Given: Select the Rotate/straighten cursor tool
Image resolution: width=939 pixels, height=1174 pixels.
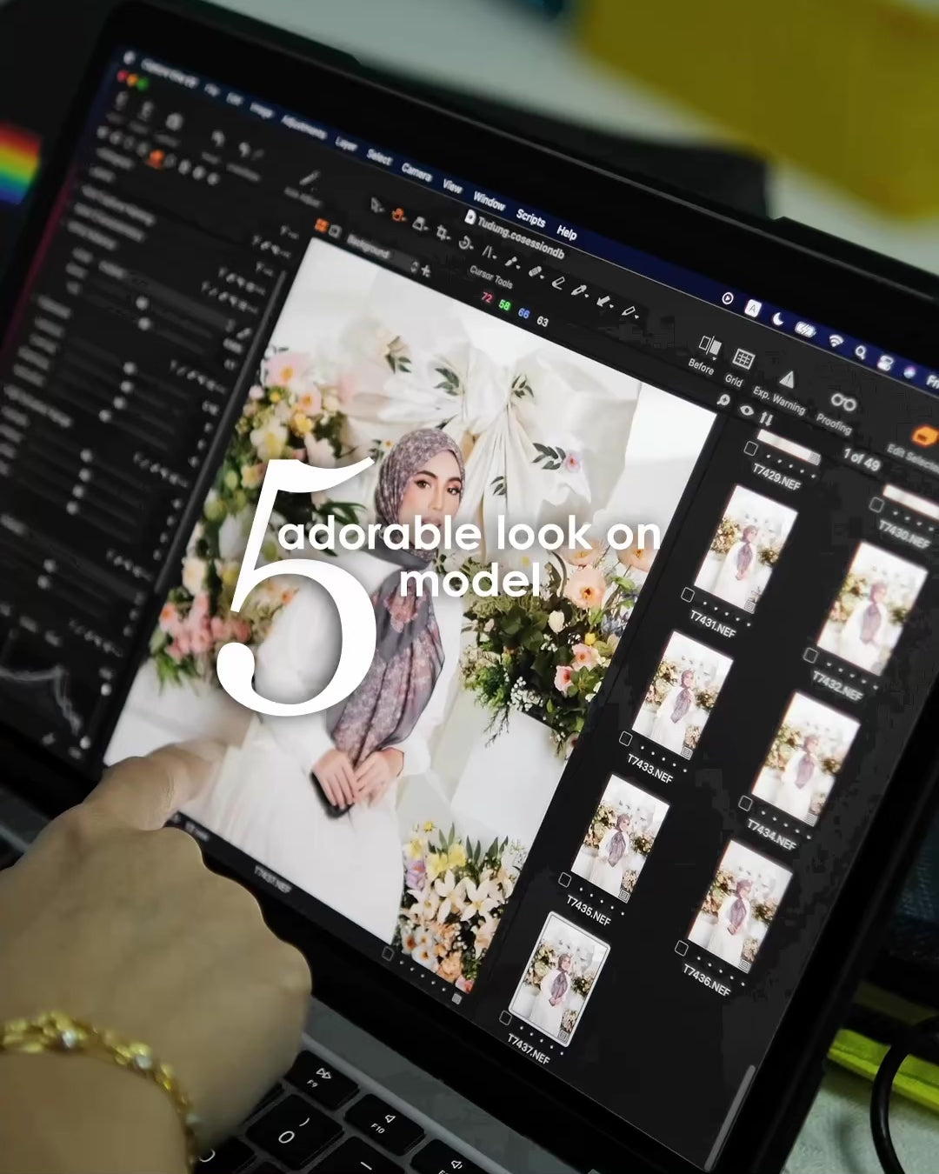Looking at the screenshot, I should [x=466, y=243].
